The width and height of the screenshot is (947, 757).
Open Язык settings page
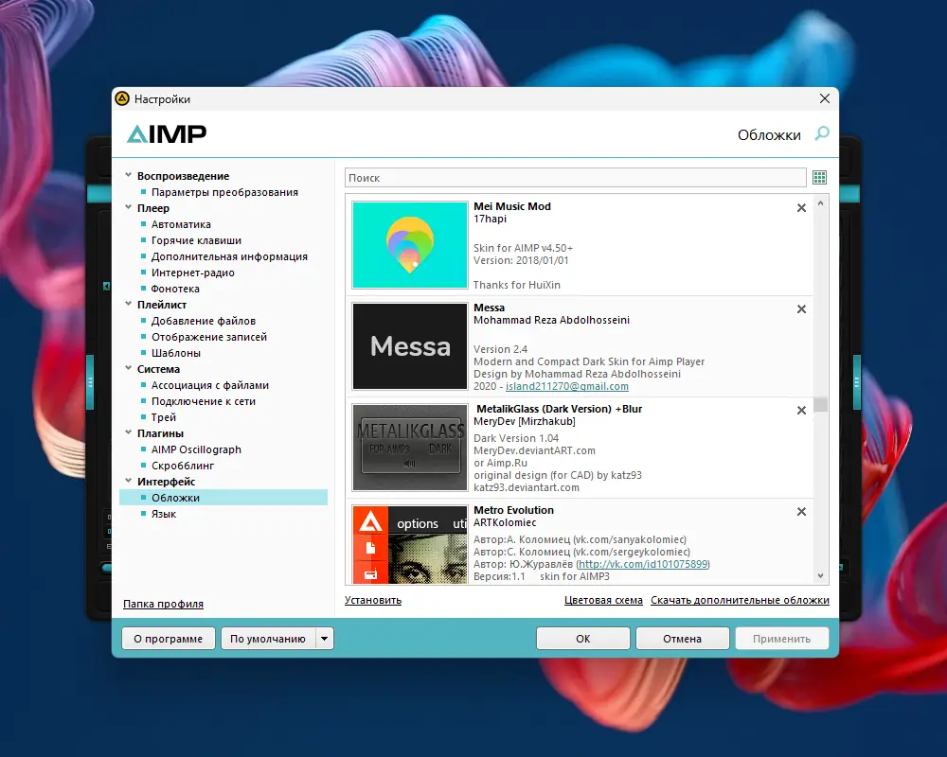(x=164, y=514)
